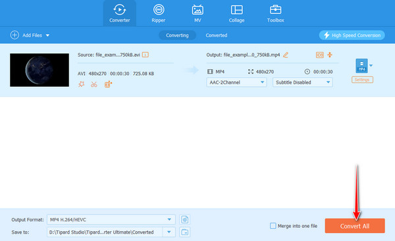The height and width of the screenshot is (241, 395).
Task: Click the enhance video icon beside scissors
Action: pyautogui.click(x=108, y=84)
